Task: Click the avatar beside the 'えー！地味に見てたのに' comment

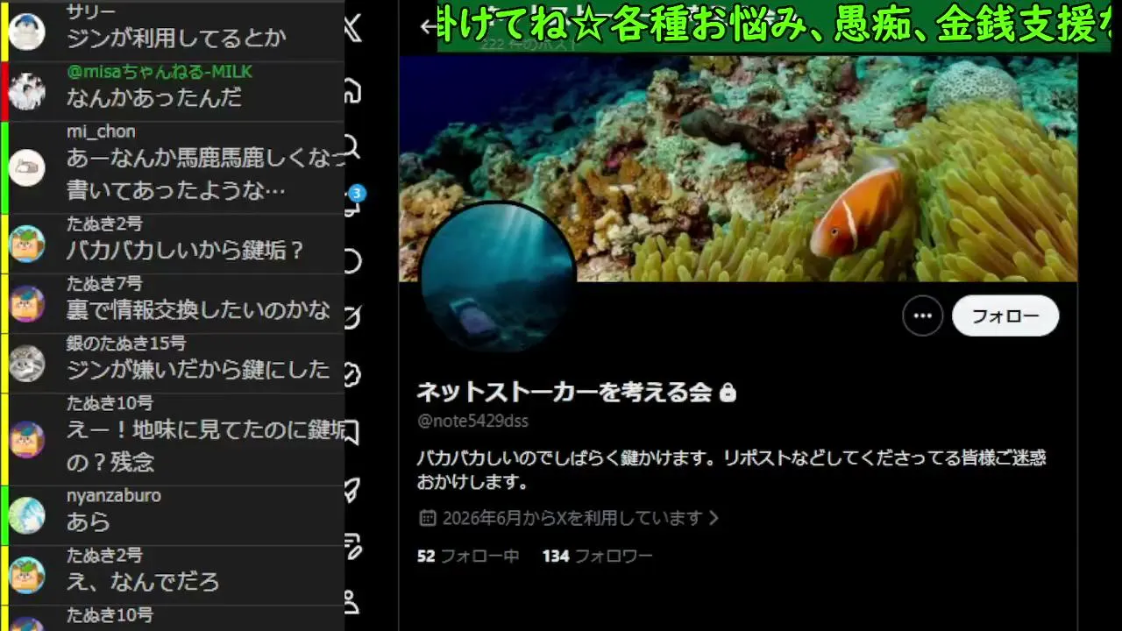Action: click(27, 439)
